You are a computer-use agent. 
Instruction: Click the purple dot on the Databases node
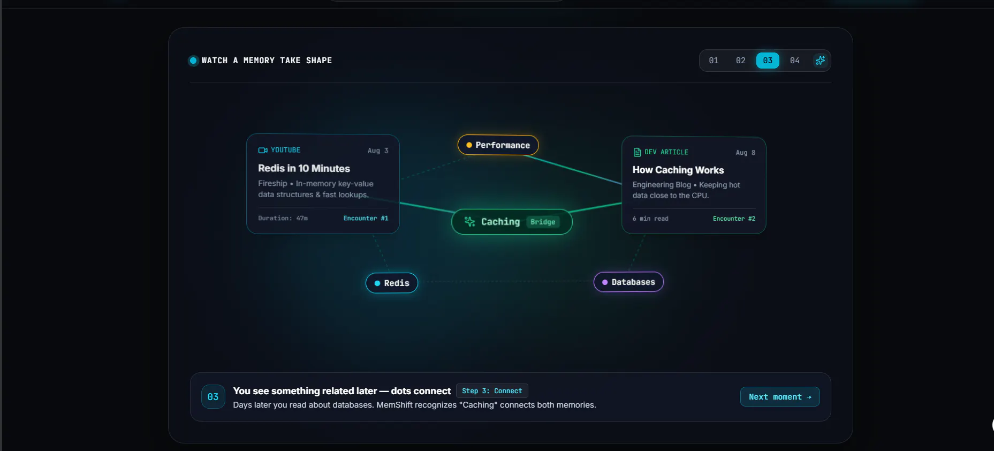(605, 282)
